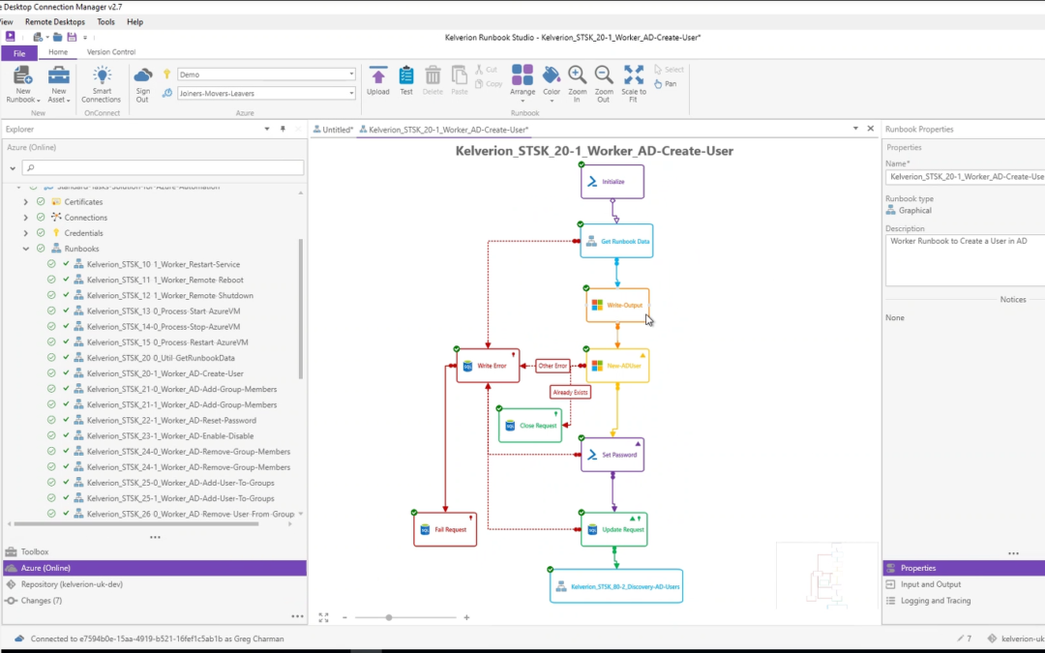The height and width of the screenshot is (653, 1045).
Task: Open the Remote Desktops menu
Action: click(x=54, y=22)
